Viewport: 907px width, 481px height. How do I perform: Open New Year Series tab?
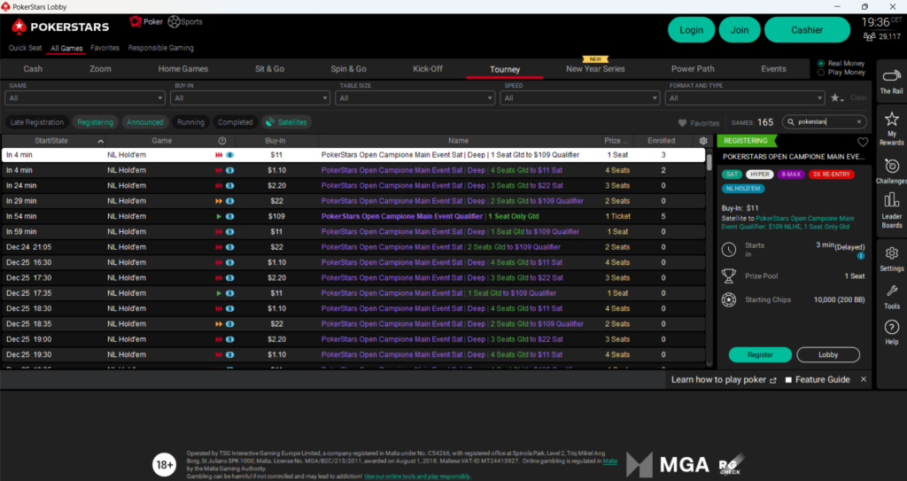pos(595,68)
